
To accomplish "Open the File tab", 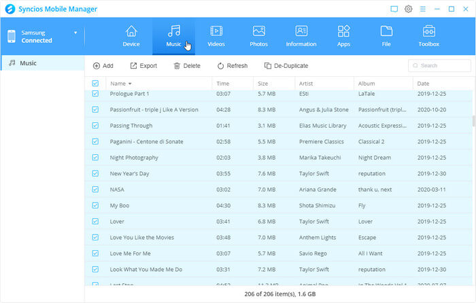I will [x=386, y=36].
